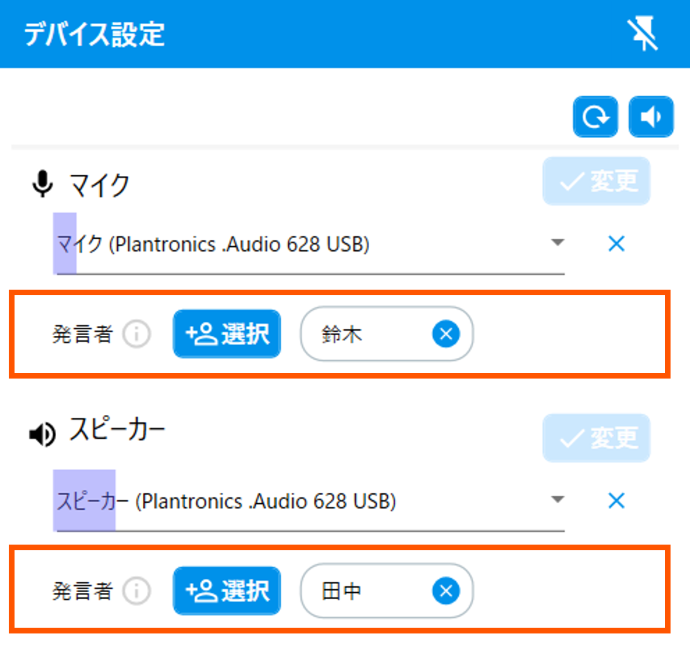Remove the 田中 speaker chip
This screenshot has height=671, width=690.
(x=446, y=591)
